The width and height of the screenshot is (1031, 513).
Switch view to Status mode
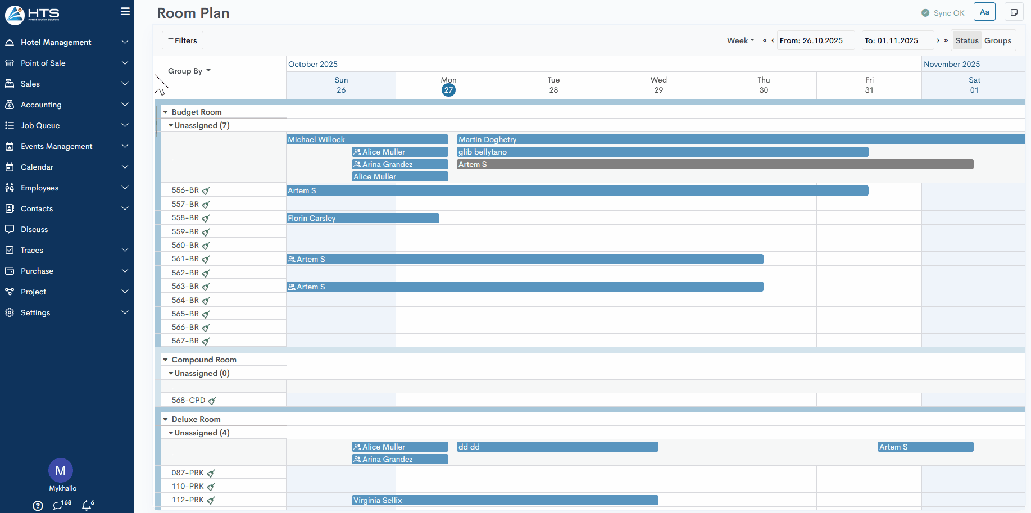(966, 40)
